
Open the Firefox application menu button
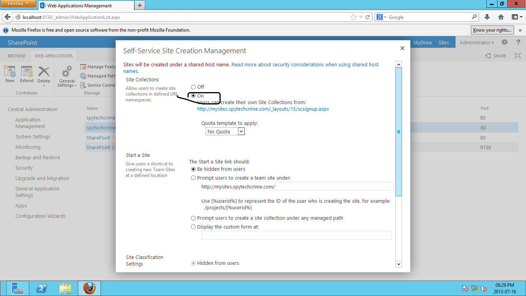pyautogui.click(x=18, y=4)
